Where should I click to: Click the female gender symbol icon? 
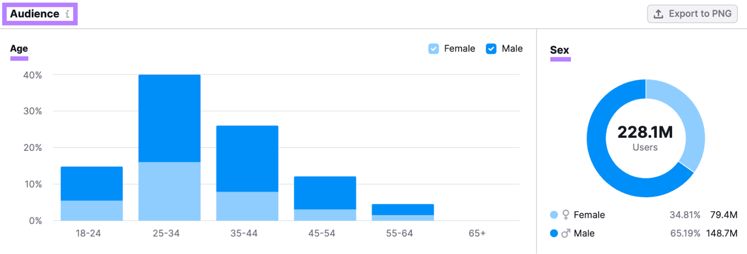[566, 214]
